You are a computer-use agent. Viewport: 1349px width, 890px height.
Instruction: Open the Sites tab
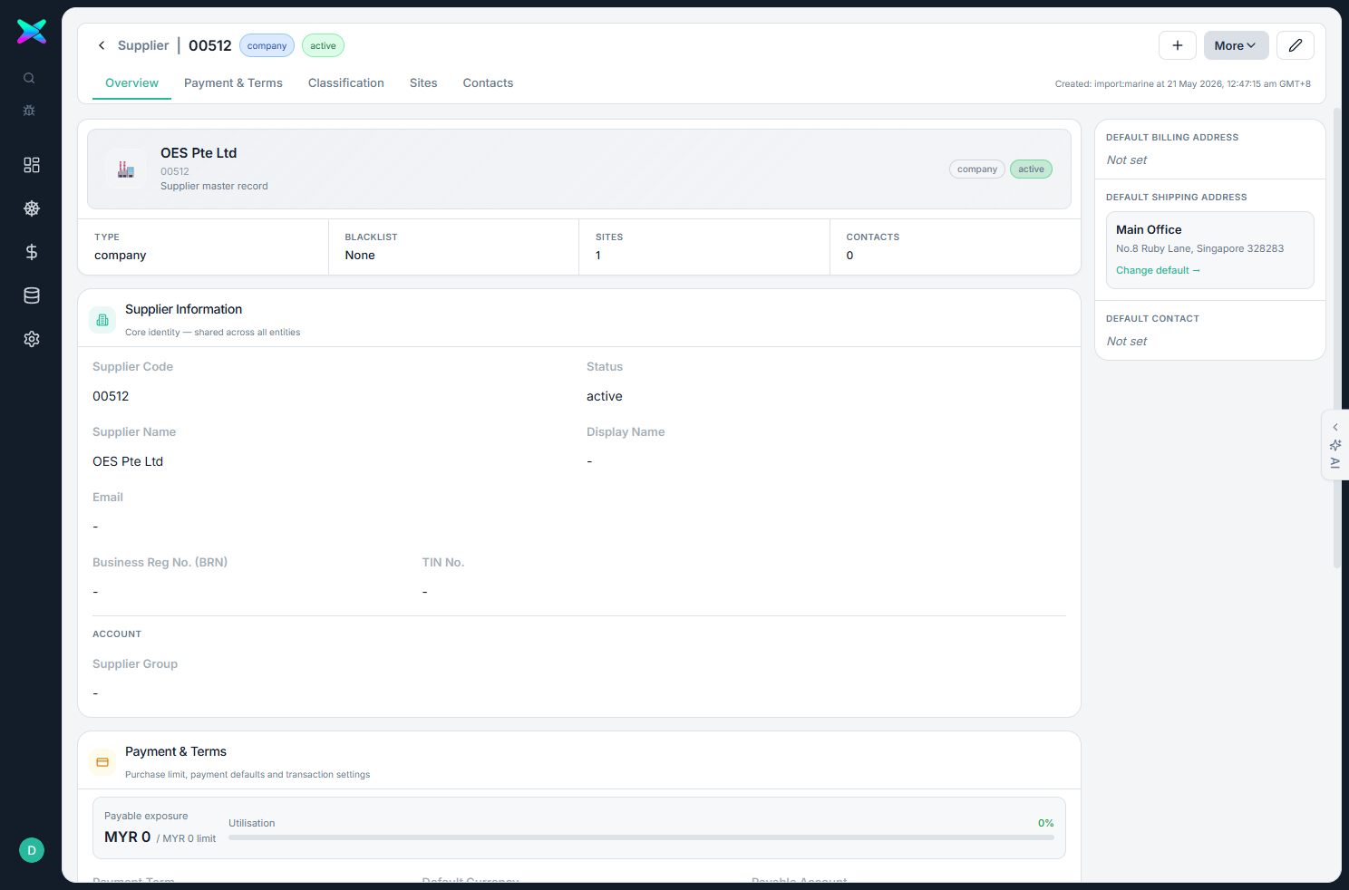tap(423, 82)
